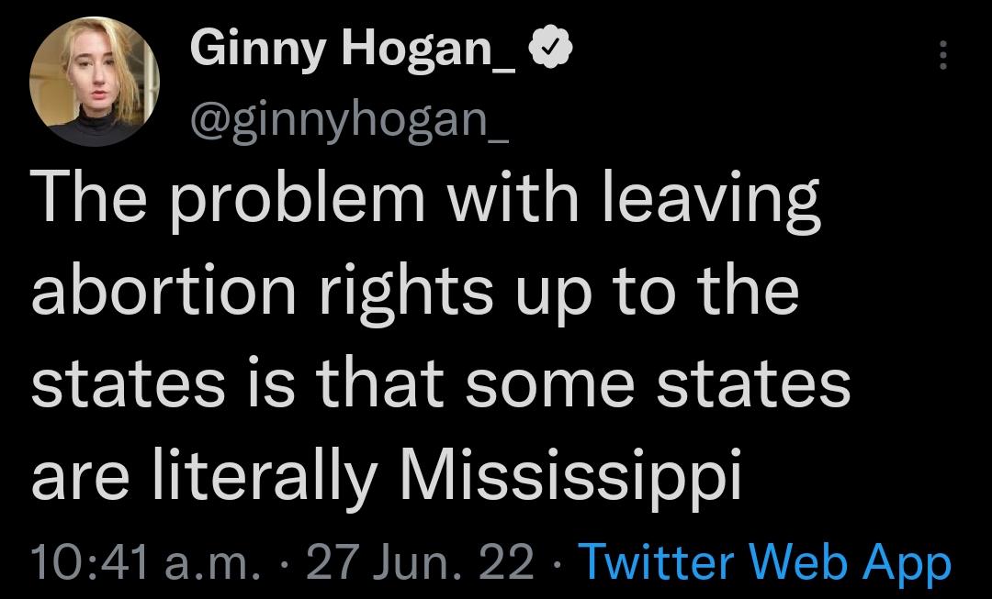Click Ginny Hogan_'s profile picture

(92, 81)
